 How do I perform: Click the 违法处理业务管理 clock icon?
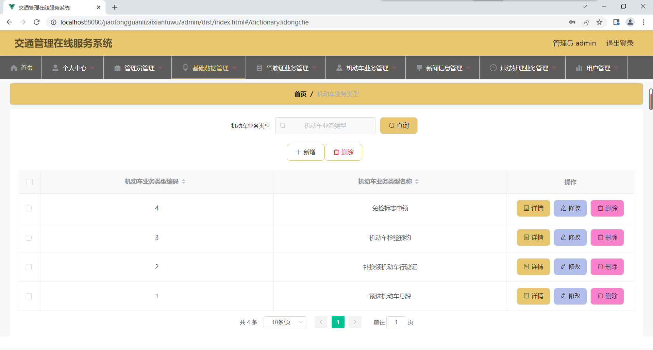click(493, 68)
